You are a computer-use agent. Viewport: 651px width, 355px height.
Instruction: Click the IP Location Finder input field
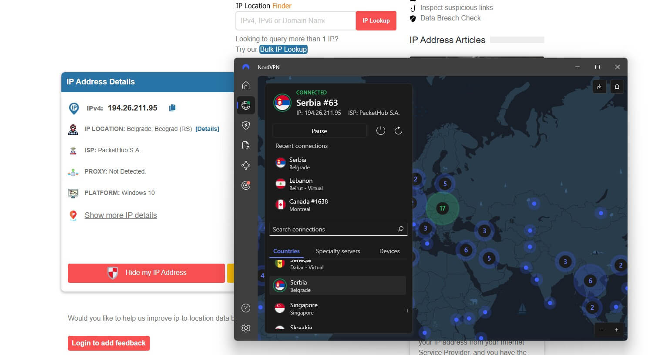pos(295,20)
